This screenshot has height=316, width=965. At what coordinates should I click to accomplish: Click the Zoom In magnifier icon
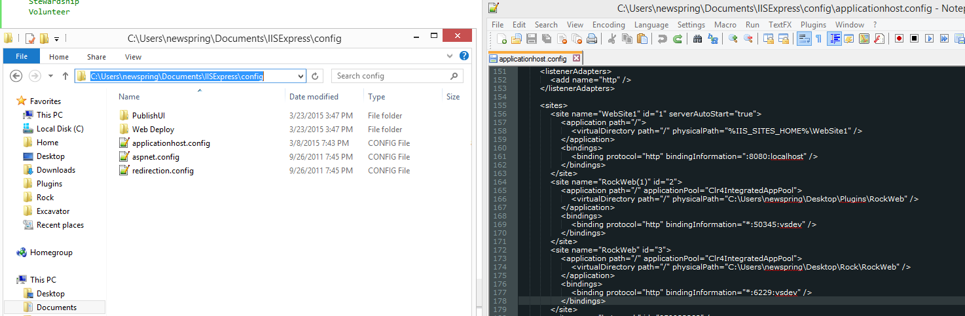733,39
